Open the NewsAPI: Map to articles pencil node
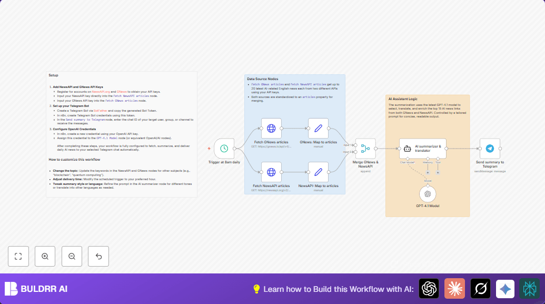 pos(319,172)
